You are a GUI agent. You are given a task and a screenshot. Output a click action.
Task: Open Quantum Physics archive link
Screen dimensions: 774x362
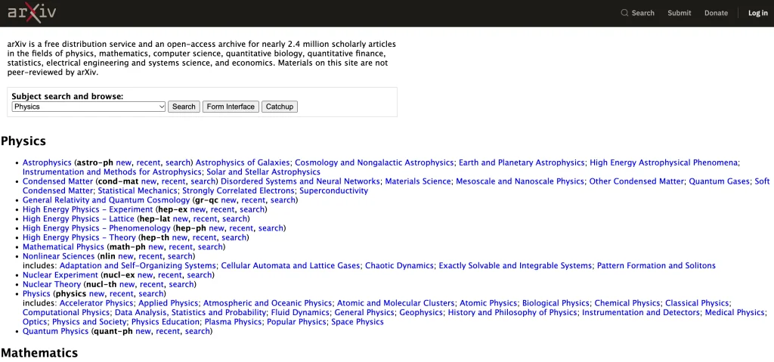56,331
